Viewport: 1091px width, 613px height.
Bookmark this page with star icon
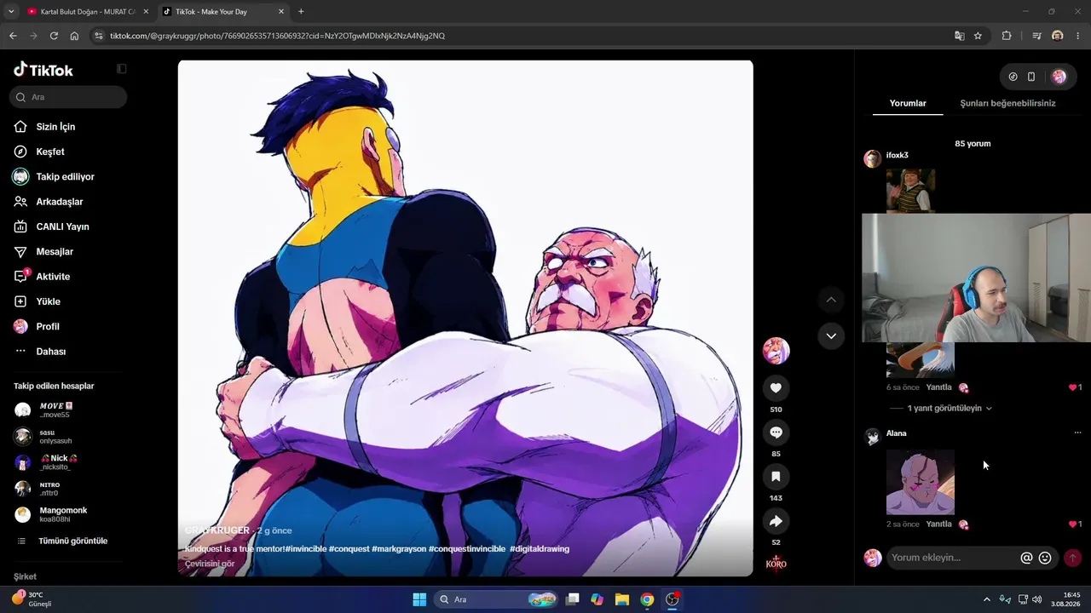tap(978, 36)
